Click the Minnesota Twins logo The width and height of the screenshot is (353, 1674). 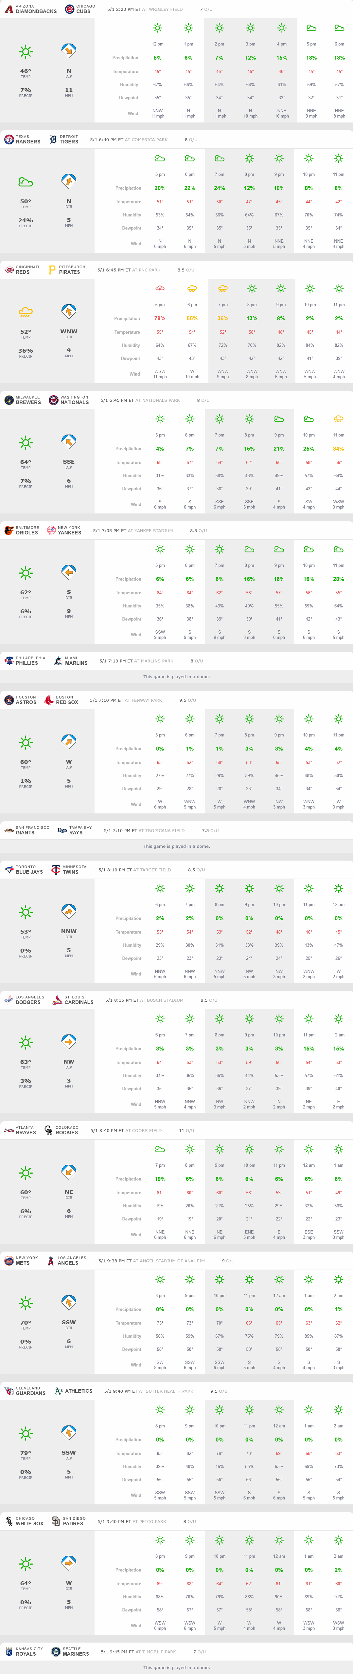[56, 869]
